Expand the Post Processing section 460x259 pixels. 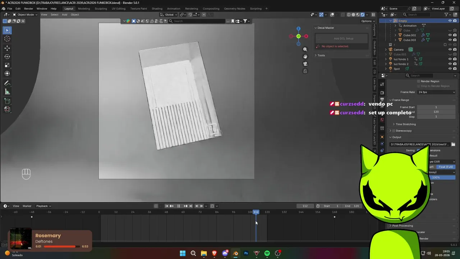402,226
